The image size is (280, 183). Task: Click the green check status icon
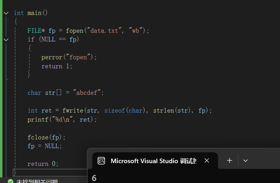coord(10,181)
